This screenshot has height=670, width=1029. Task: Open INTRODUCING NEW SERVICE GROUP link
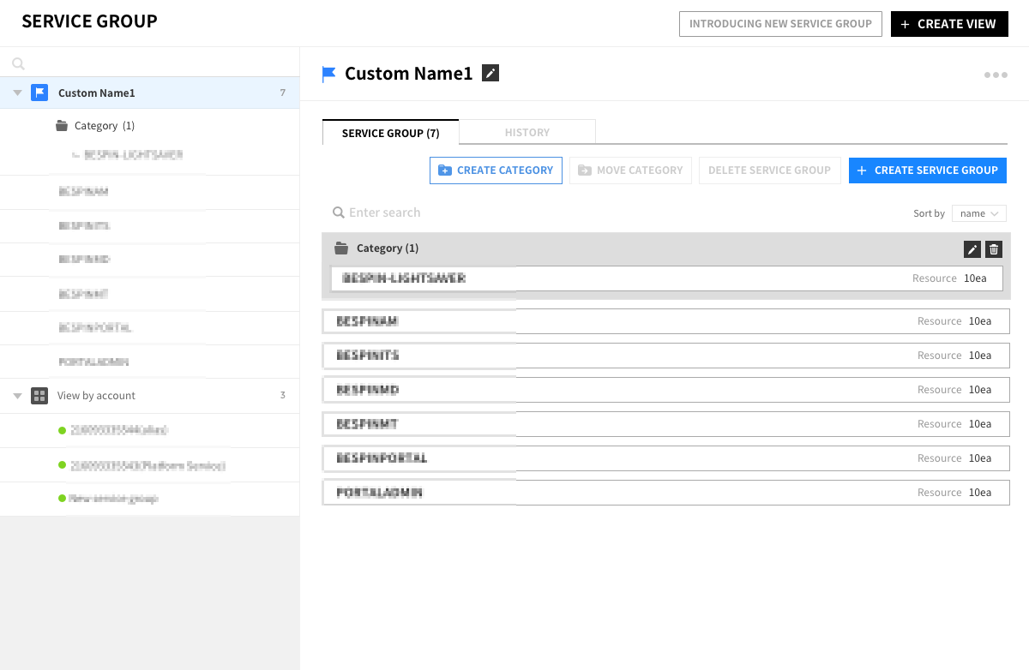[780, 24]
